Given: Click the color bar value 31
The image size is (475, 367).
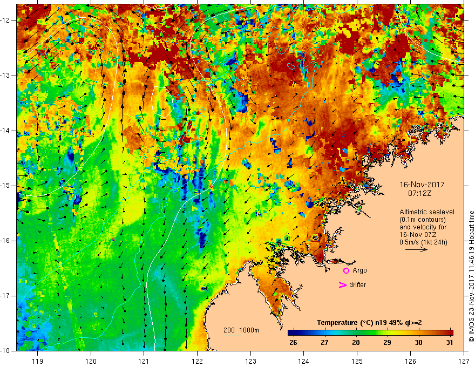Looking at the screenshot, I should (x=450, y=343).
